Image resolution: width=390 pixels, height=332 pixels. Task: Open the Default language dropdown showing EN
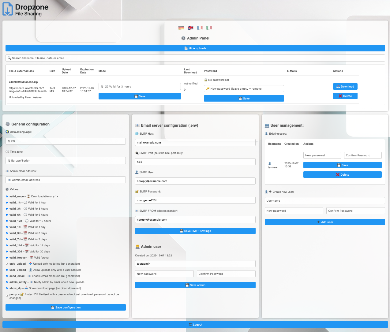click(66, 141)
